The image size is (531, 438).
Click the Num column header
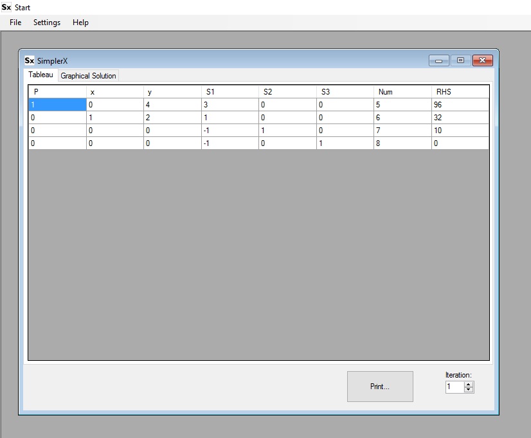coord(402,92)
